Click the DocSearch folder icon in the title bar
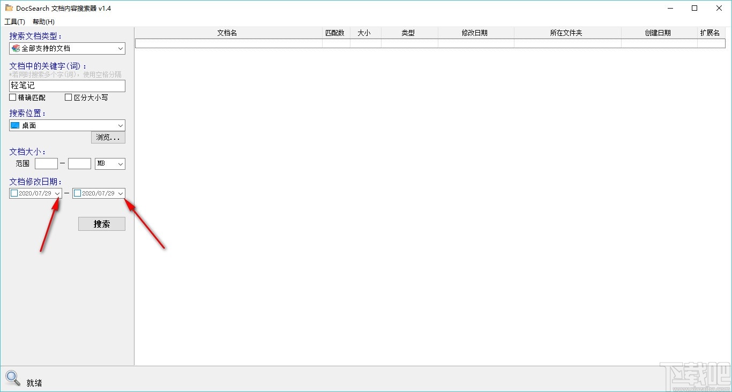The image size is (732, 392). (9, 8)
